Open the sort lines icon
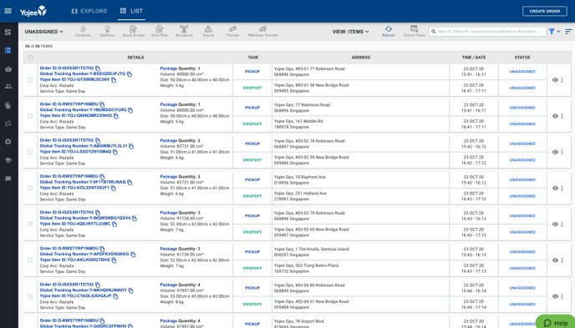 [568, 32]
